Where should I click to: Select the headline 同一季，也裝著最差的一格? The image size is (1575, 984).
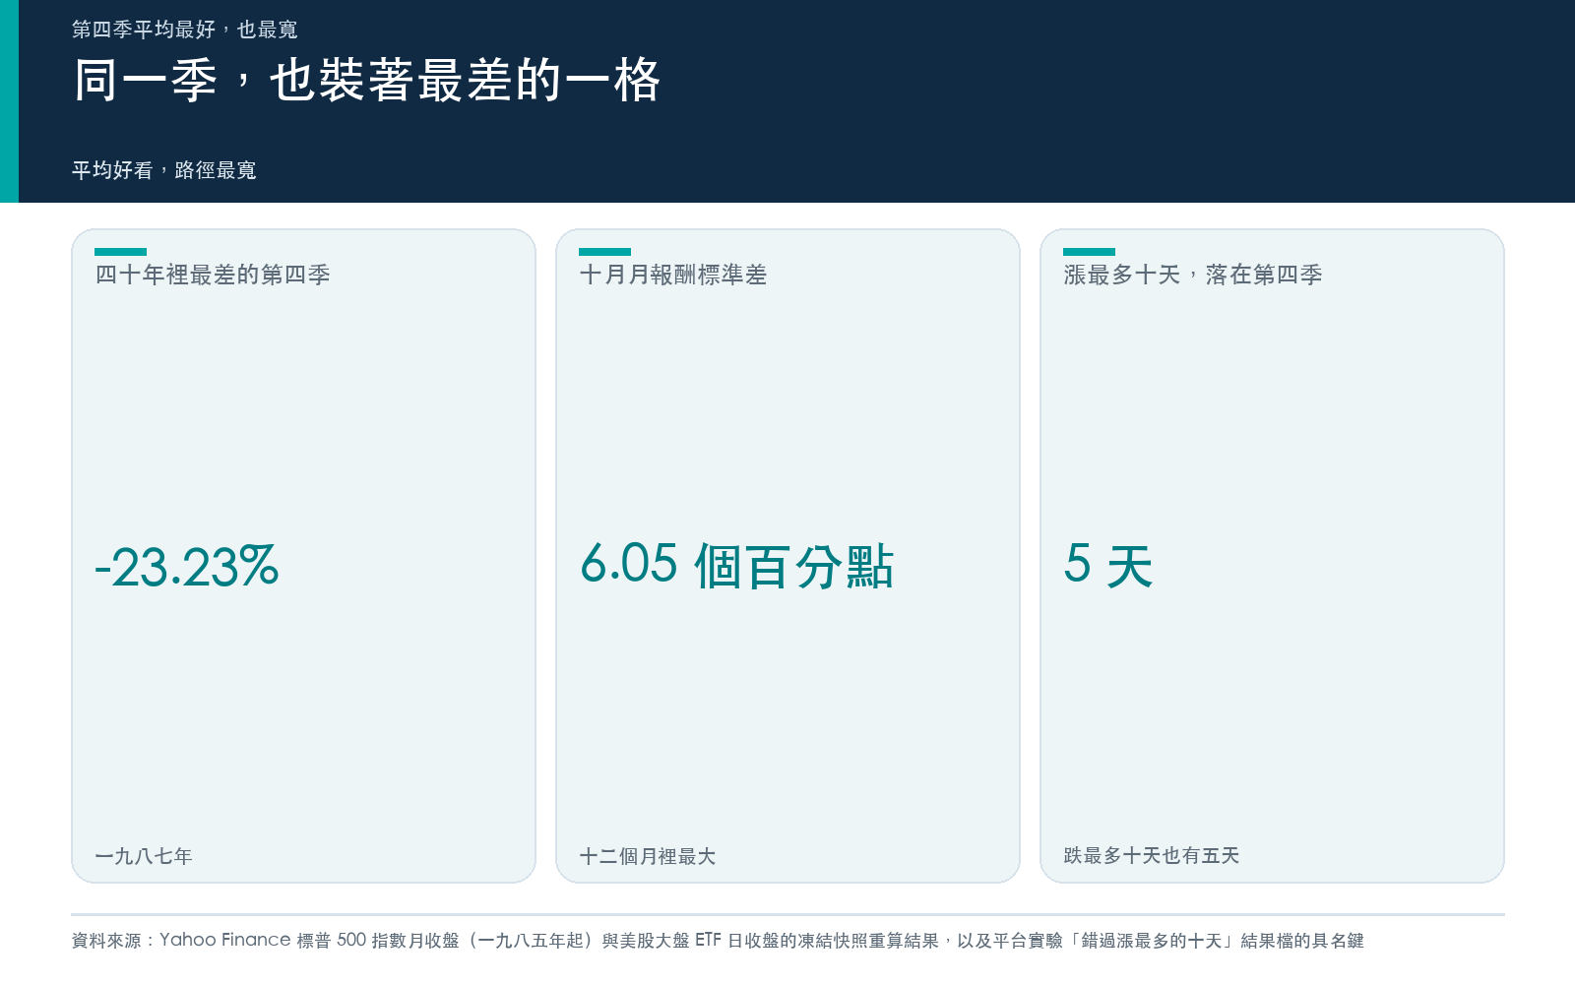tap(367, 80)
